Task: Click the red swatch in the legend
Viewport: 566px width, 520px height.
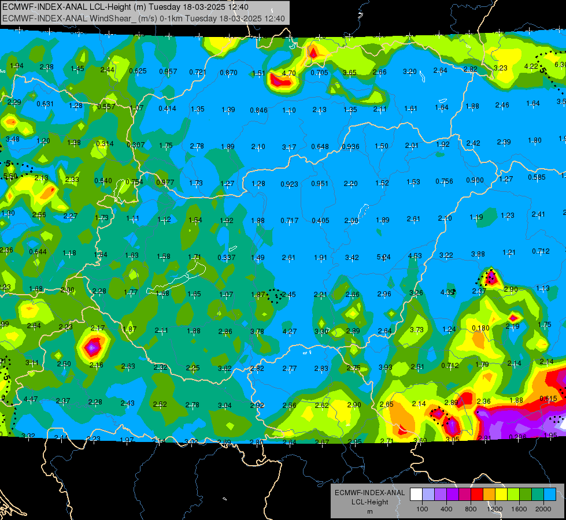Action: click(x=477, y=495)
